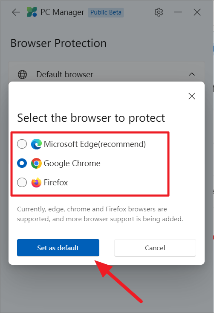Confirm with Set as default button
Viewport: 214px width, 313px height.
click(58, 248)
